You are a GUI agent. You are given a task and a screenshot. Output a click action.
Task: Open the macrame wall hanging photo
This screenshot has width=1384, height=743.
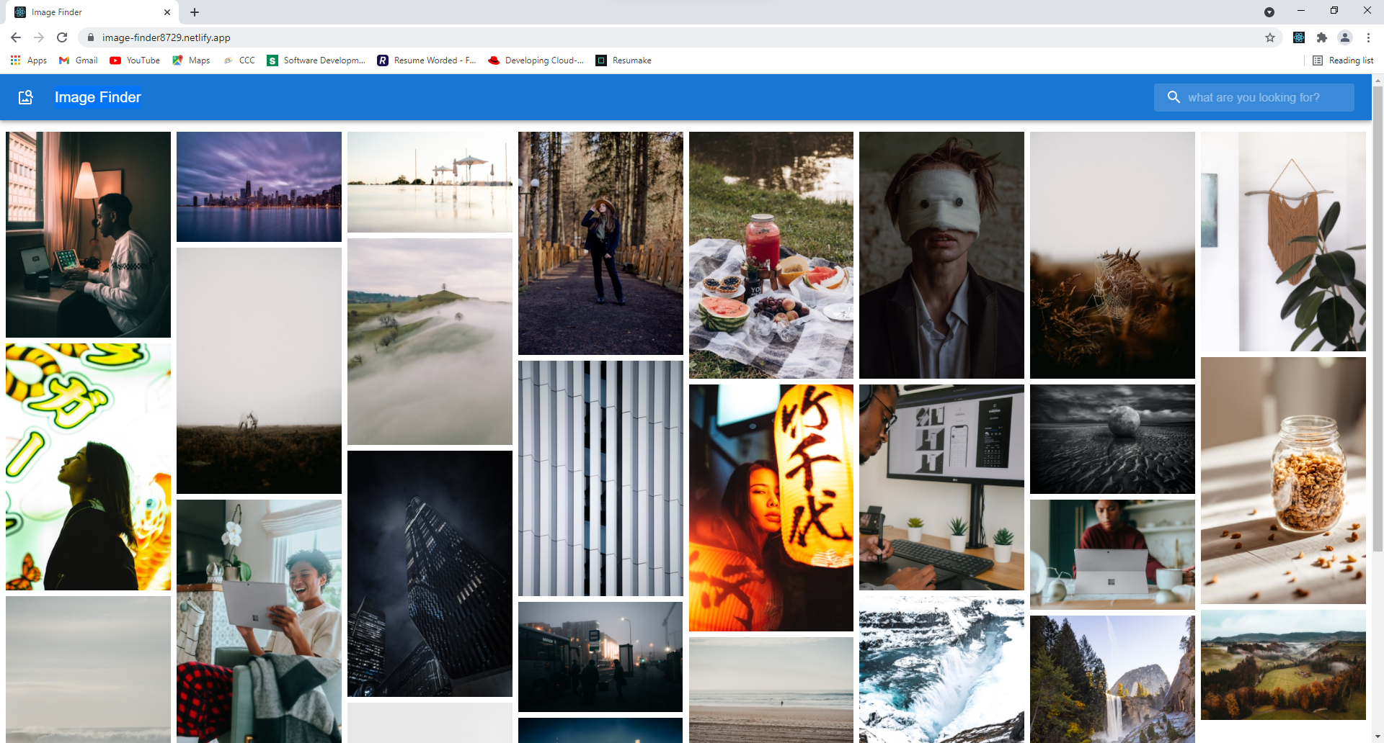coord(1283,241)
